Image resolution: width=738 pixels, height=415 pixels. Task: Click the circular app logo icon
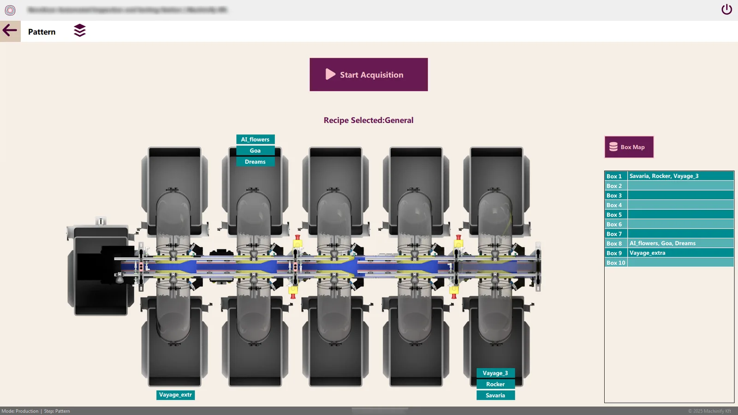click(x=10, y=10)
